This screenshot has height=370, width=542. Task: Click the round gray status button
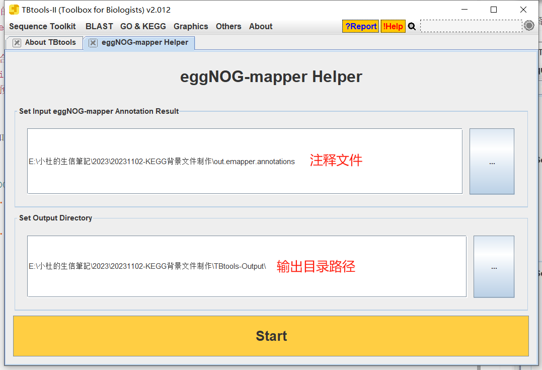(529, 26)
